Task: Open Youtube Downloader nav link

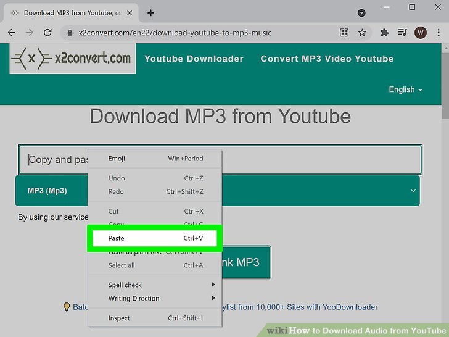Action: click(194, 59)
